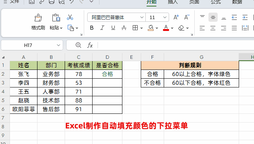The height and width of the screenshot is (144, 254).
Task: Click cell with score 88
Action: coord(78,100)
